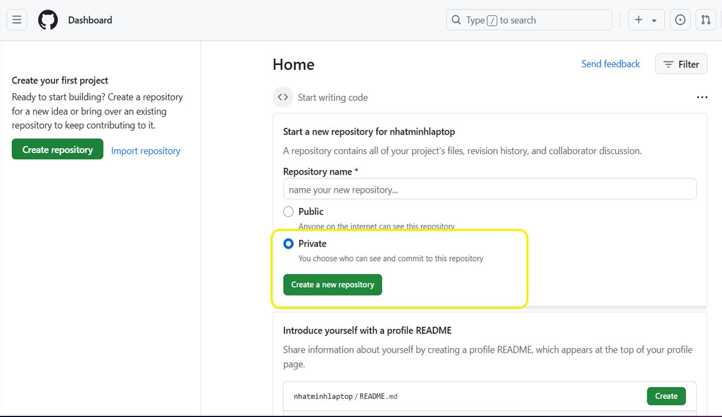Focus the Type / to search box

click(529, 20)
